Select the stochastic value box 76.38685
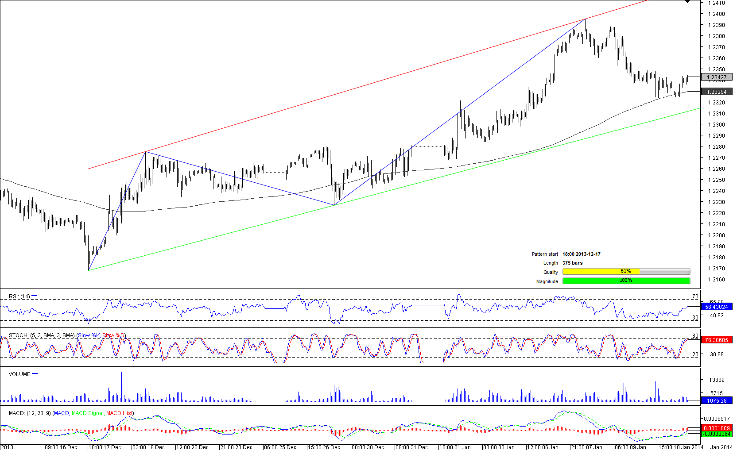This screenshot has width=733, height=450. point(717,340)
